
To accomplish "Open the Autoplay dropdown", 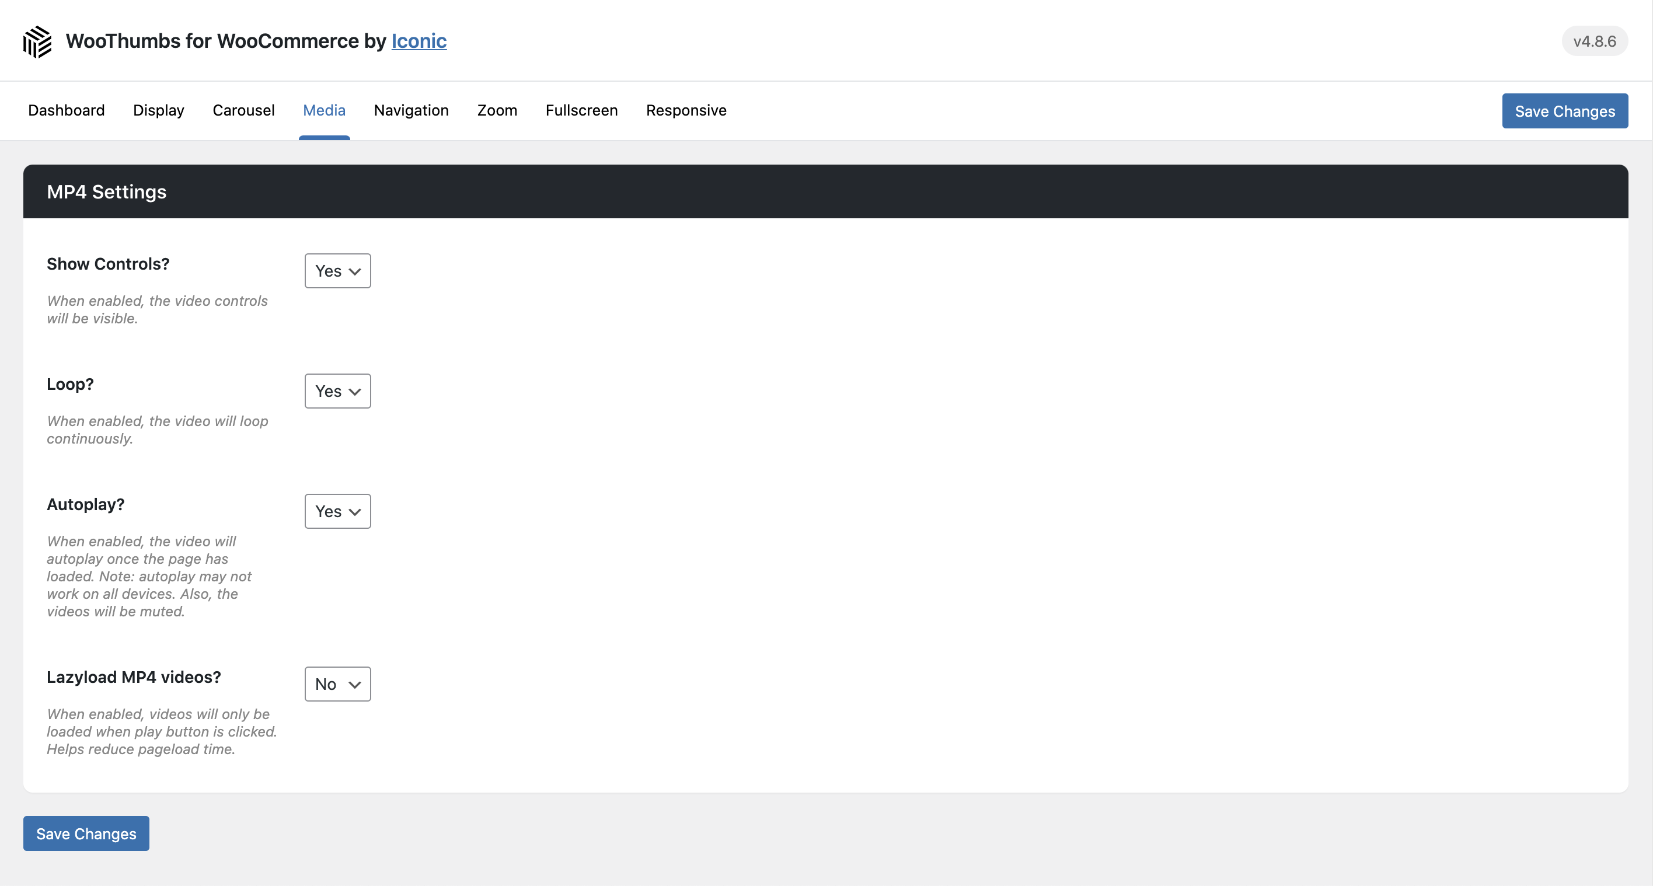I will pyautogui.click(x=337, y=511).
